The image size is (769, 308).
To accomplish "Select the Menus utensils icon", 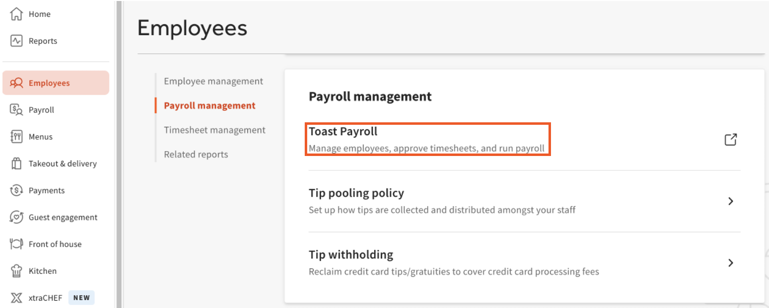I will [x=16, y=137].
